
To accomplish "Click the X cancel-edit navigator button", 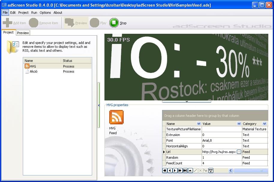I will click(x=200, y=171).
